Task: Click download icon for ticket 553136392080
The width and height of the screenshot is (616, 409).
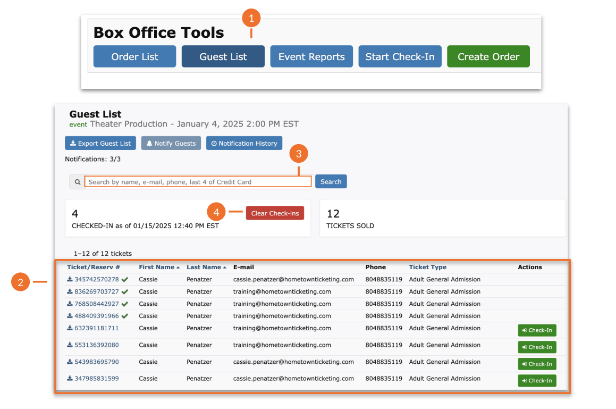Action: (70, 345)
